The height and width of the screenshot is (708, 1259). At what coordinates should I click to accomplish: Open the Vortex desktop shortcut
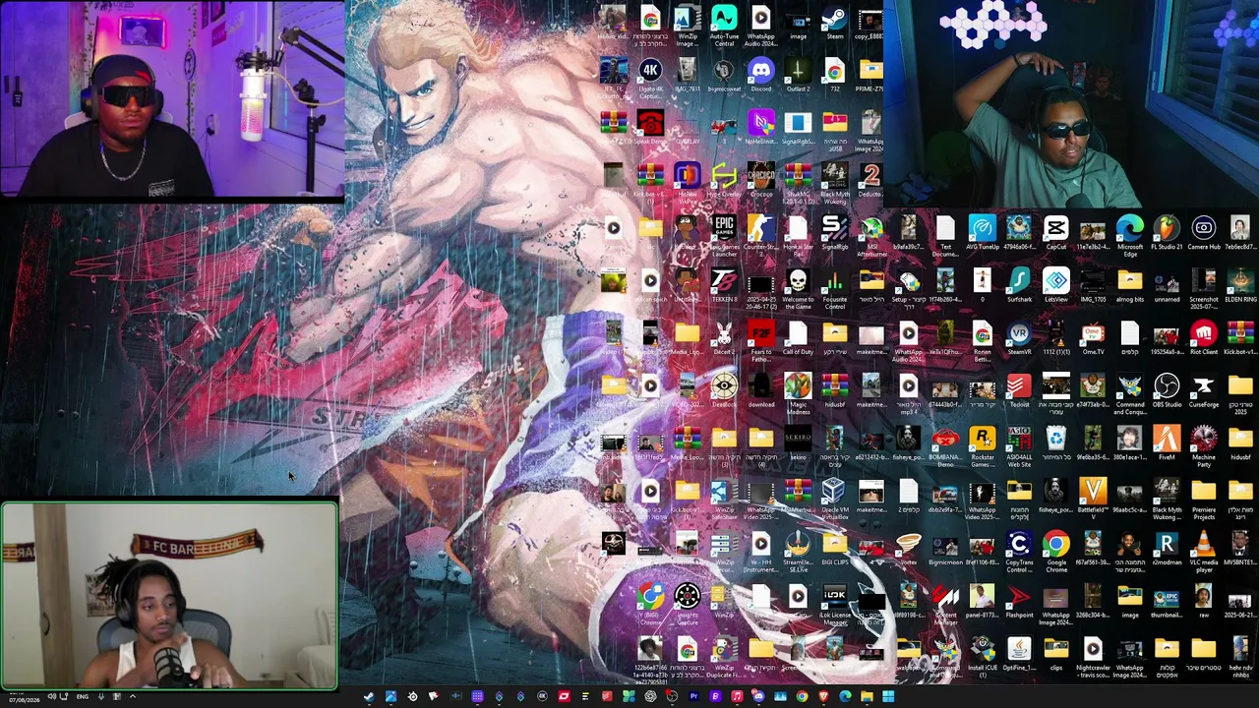(908, 550)
